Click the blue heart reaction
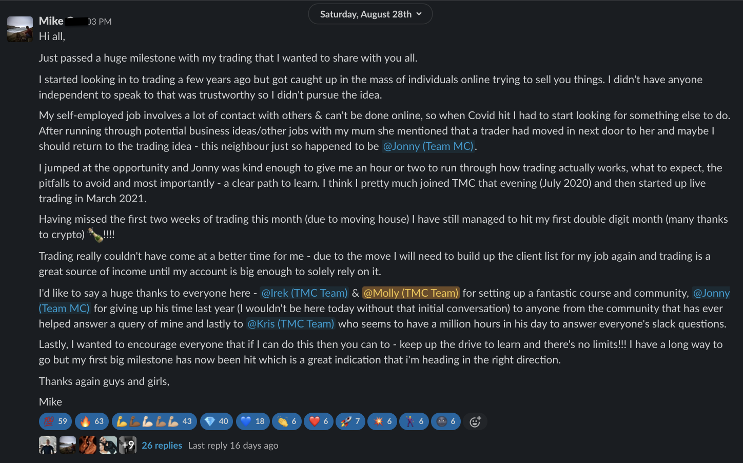The image size is (743, 463). point(252,421)
